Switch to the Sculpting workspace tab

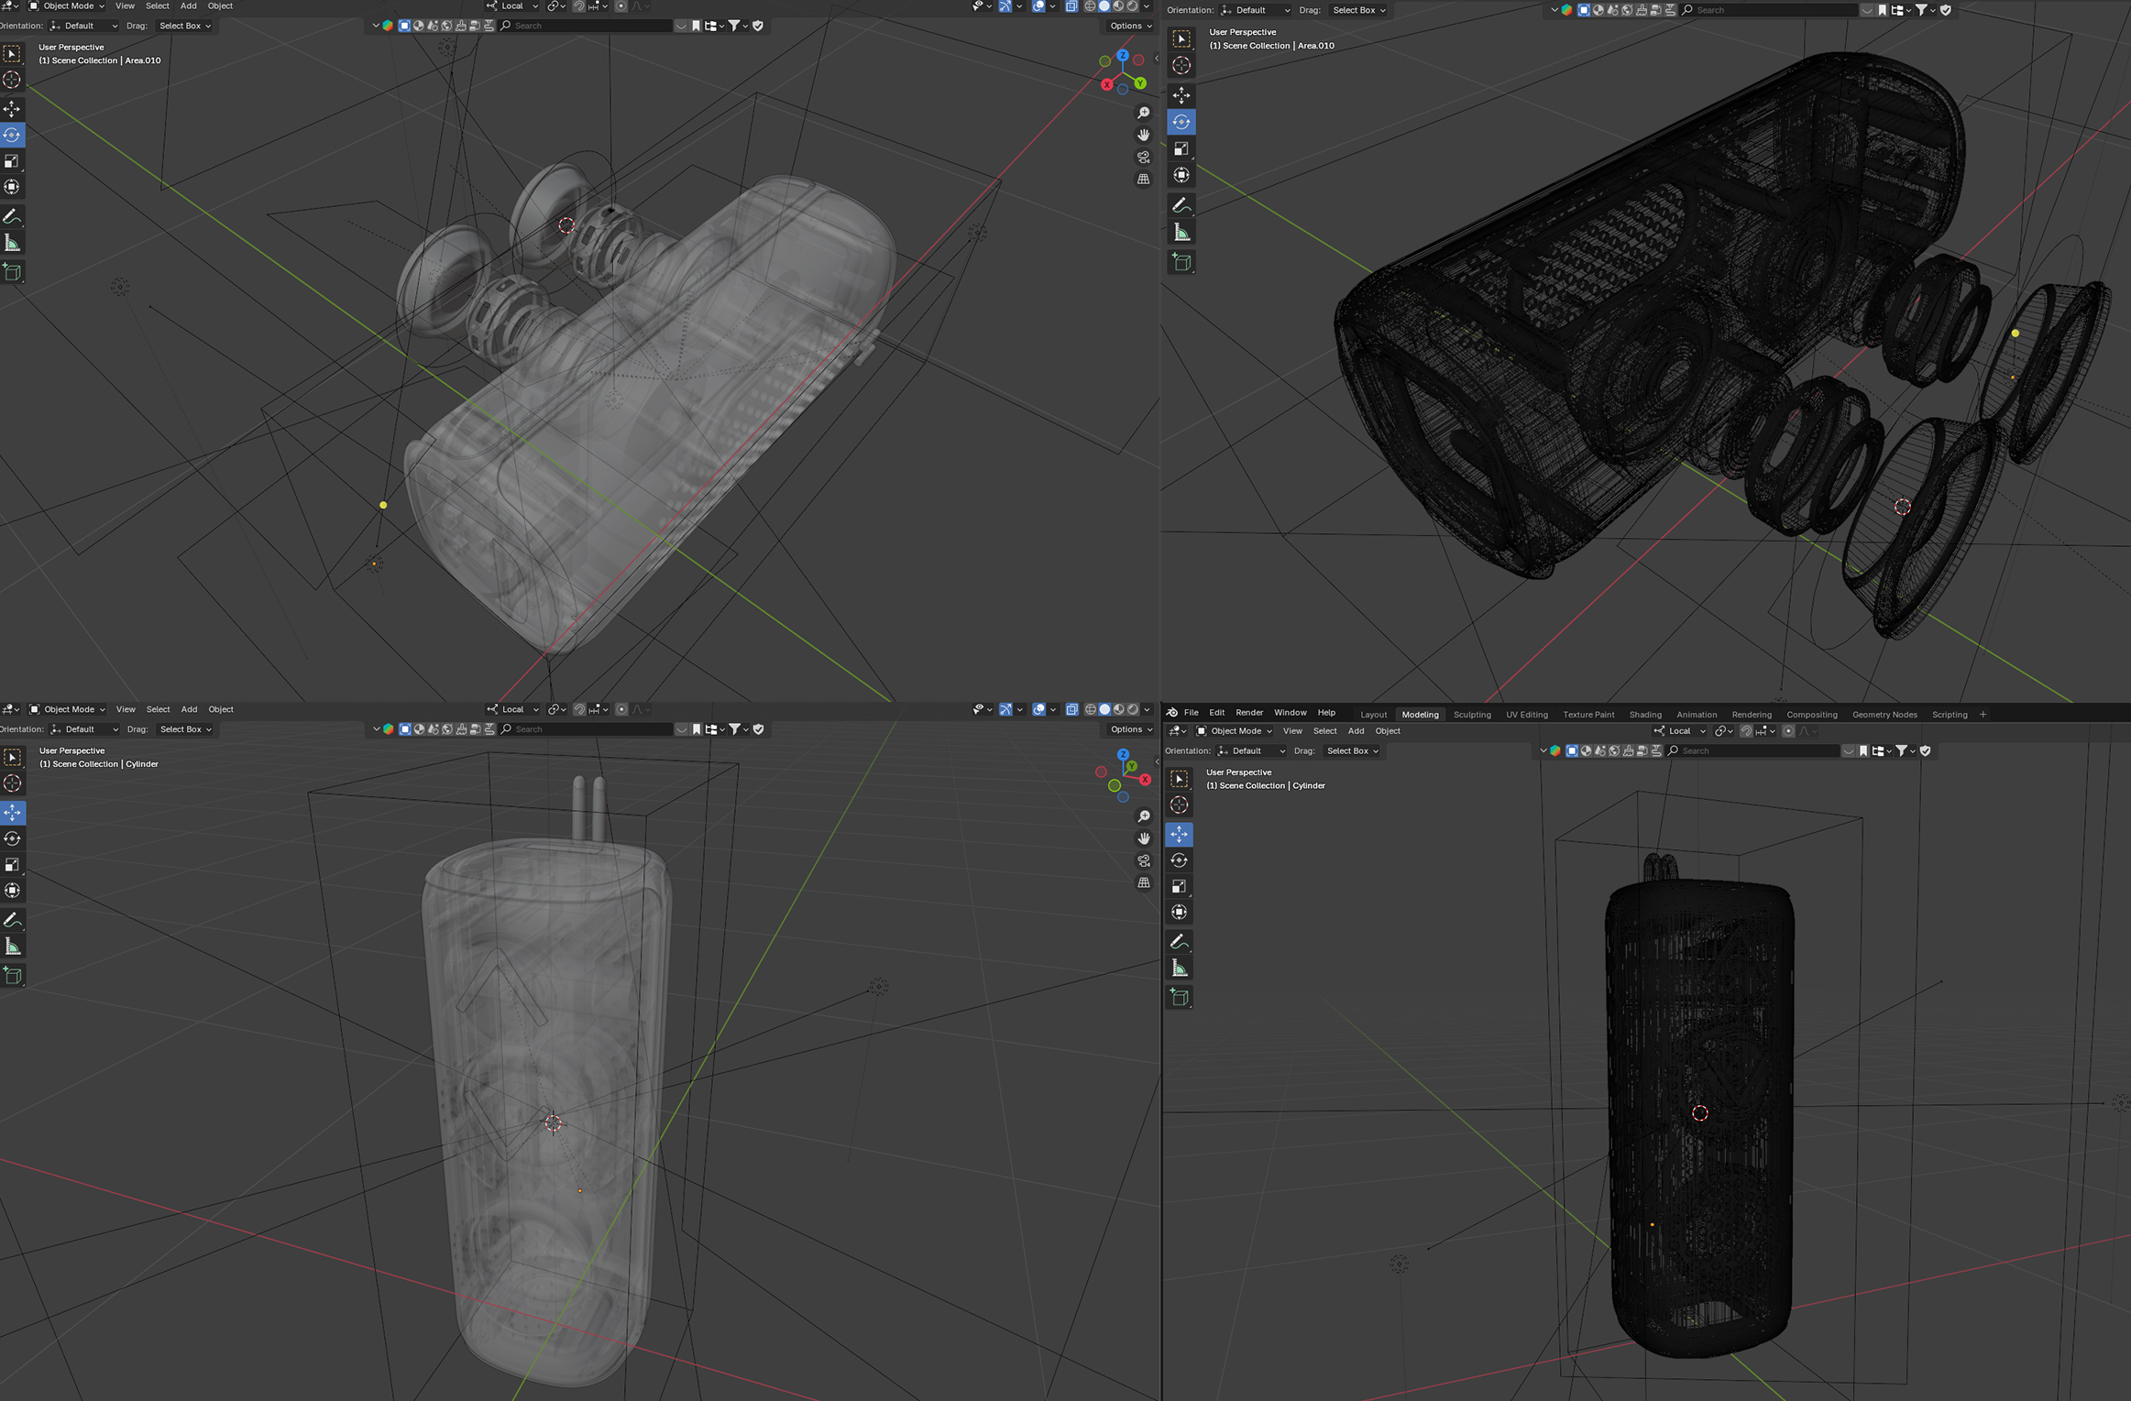point(1471,715)
